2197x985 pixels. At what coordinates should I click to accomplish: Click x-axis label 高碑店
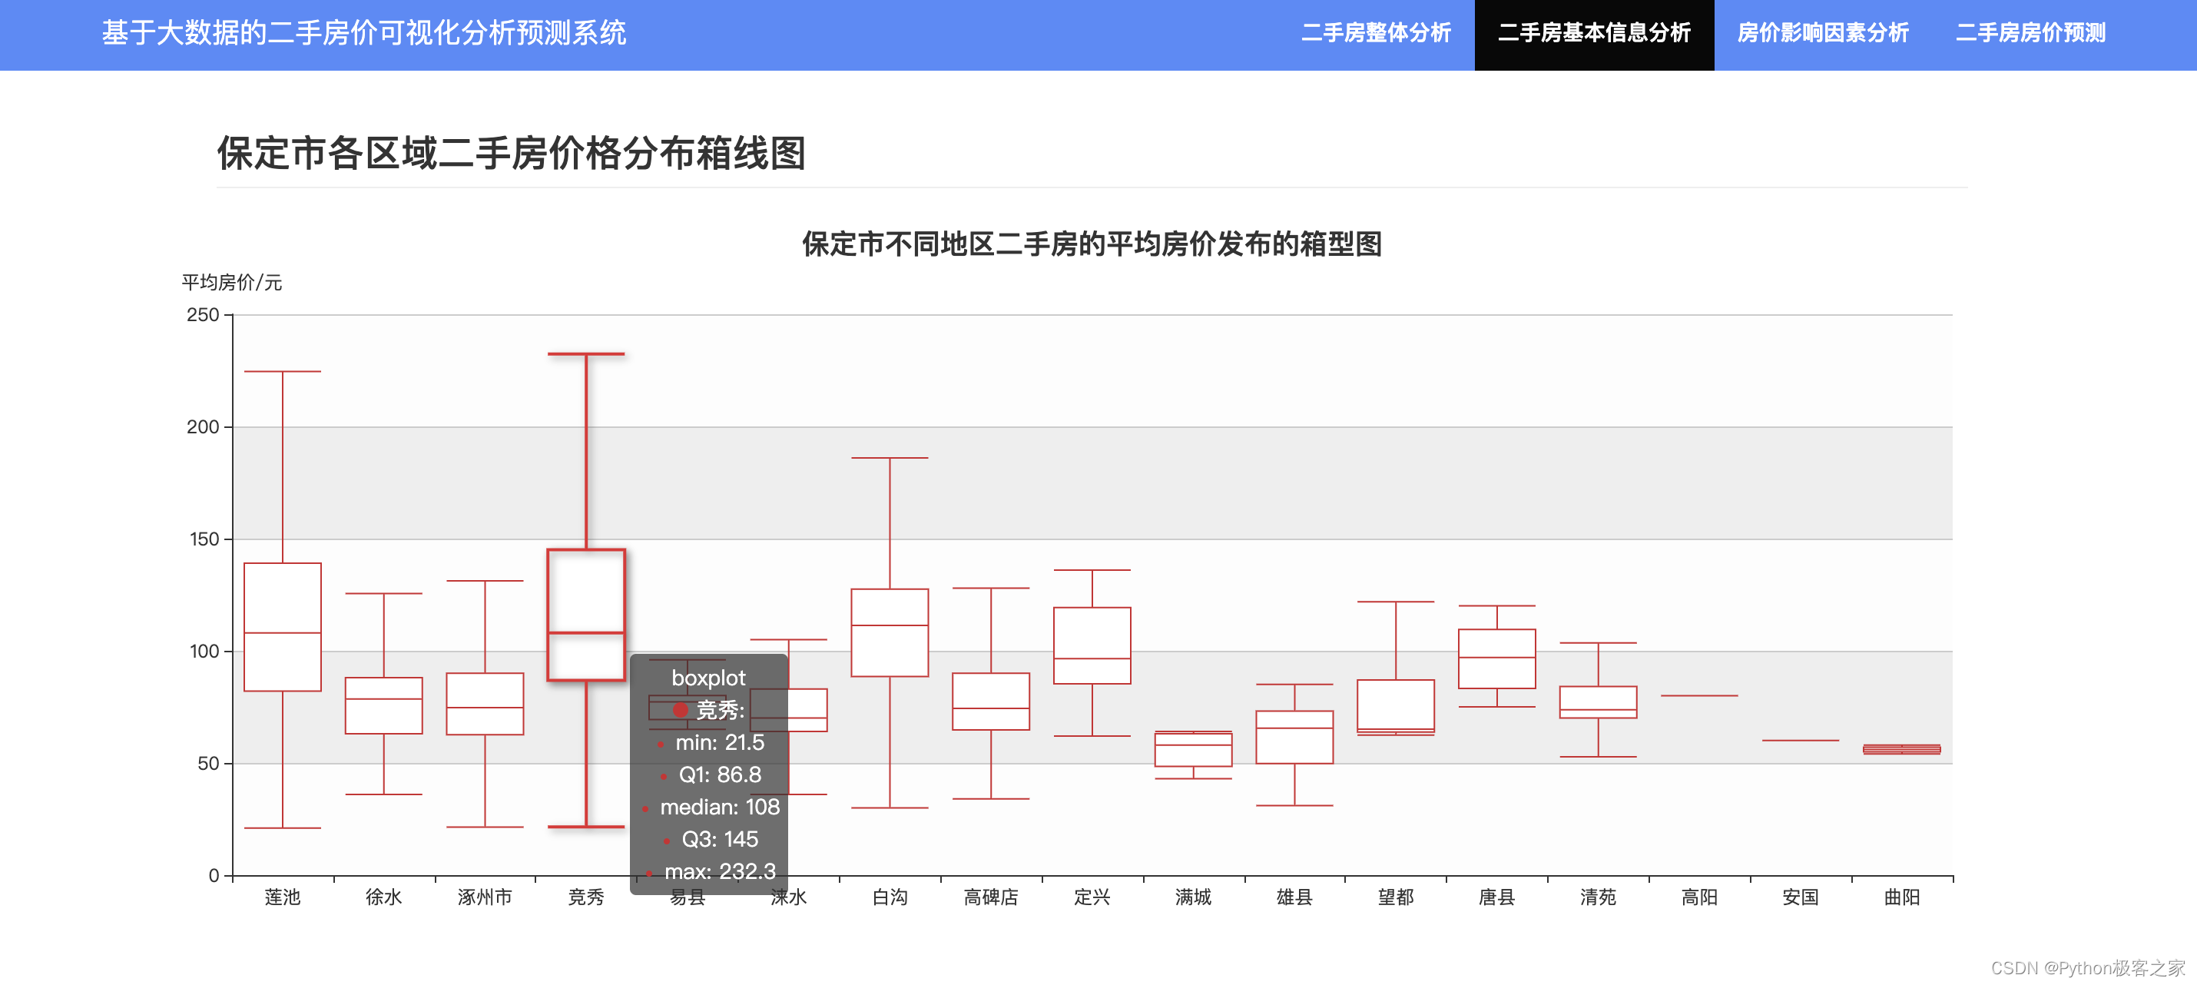point(991,897)
